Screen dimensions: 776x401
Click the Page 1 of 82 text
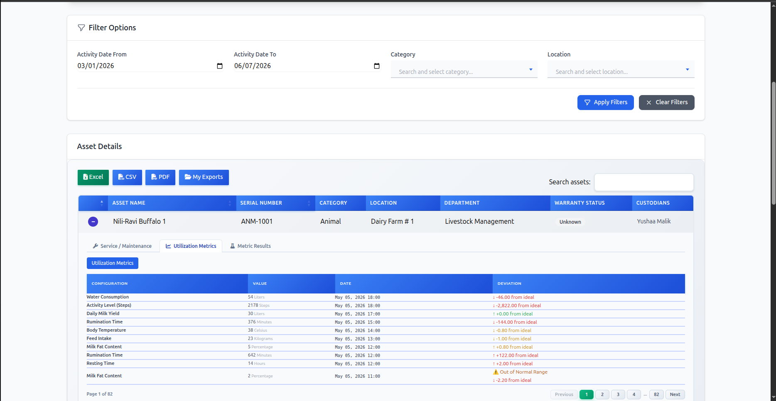pyautogui.click(x=100, y=394)
